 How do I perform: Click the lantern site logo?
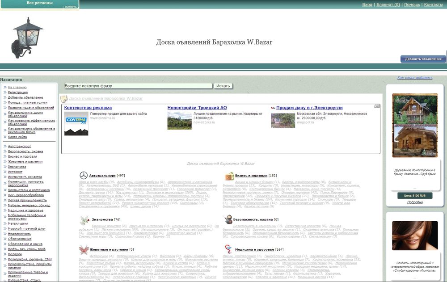[27, 38]
